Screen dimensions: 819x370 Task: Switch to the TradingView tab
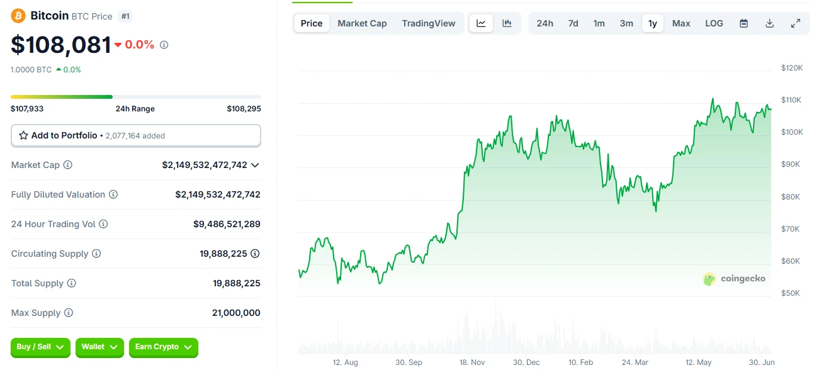(x=429, y=23)
